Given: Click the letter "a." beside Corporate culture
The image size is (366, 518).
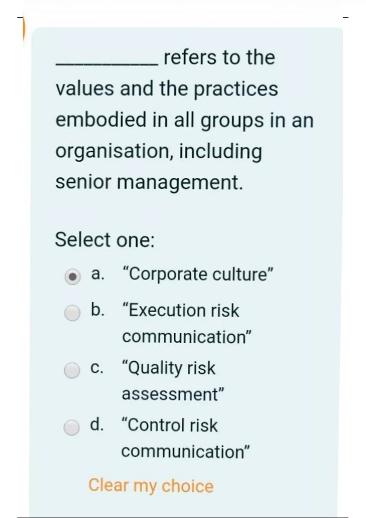Looking at the screenshot, I should (98, 274).
